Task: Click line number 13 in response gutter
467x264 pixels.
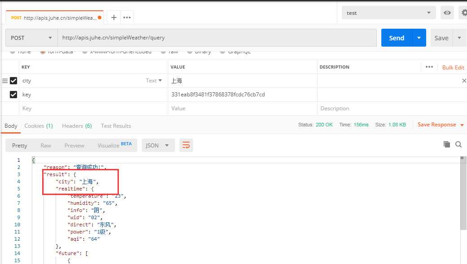Action: (x=17, y=246)
